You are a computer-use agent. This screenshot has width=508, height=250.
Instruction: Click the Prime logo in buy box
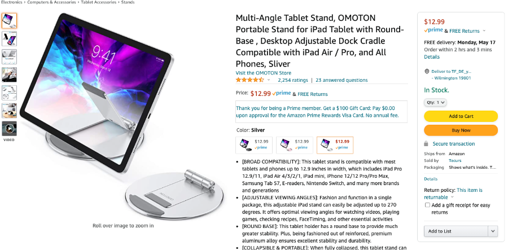point(433,30)
